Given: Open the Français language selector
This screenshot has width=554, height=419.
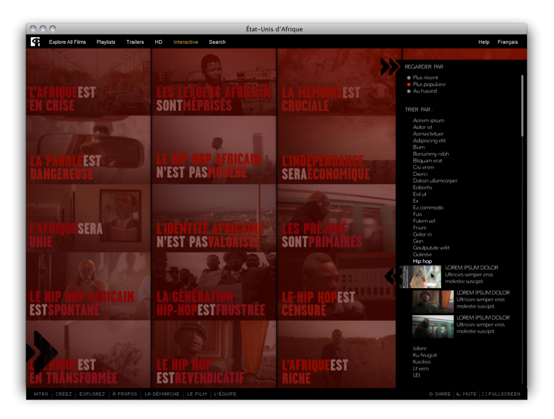Looking at the screenshot, I should 507,42.
